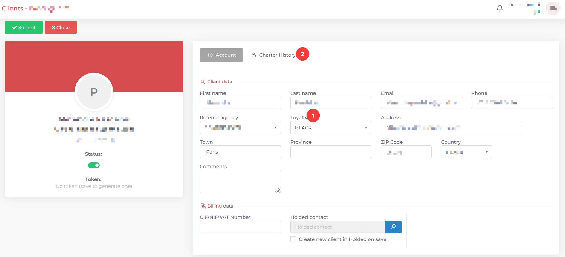Focus the Phone field
Screen dimensions: 565x257
click(x=512, y=103)
